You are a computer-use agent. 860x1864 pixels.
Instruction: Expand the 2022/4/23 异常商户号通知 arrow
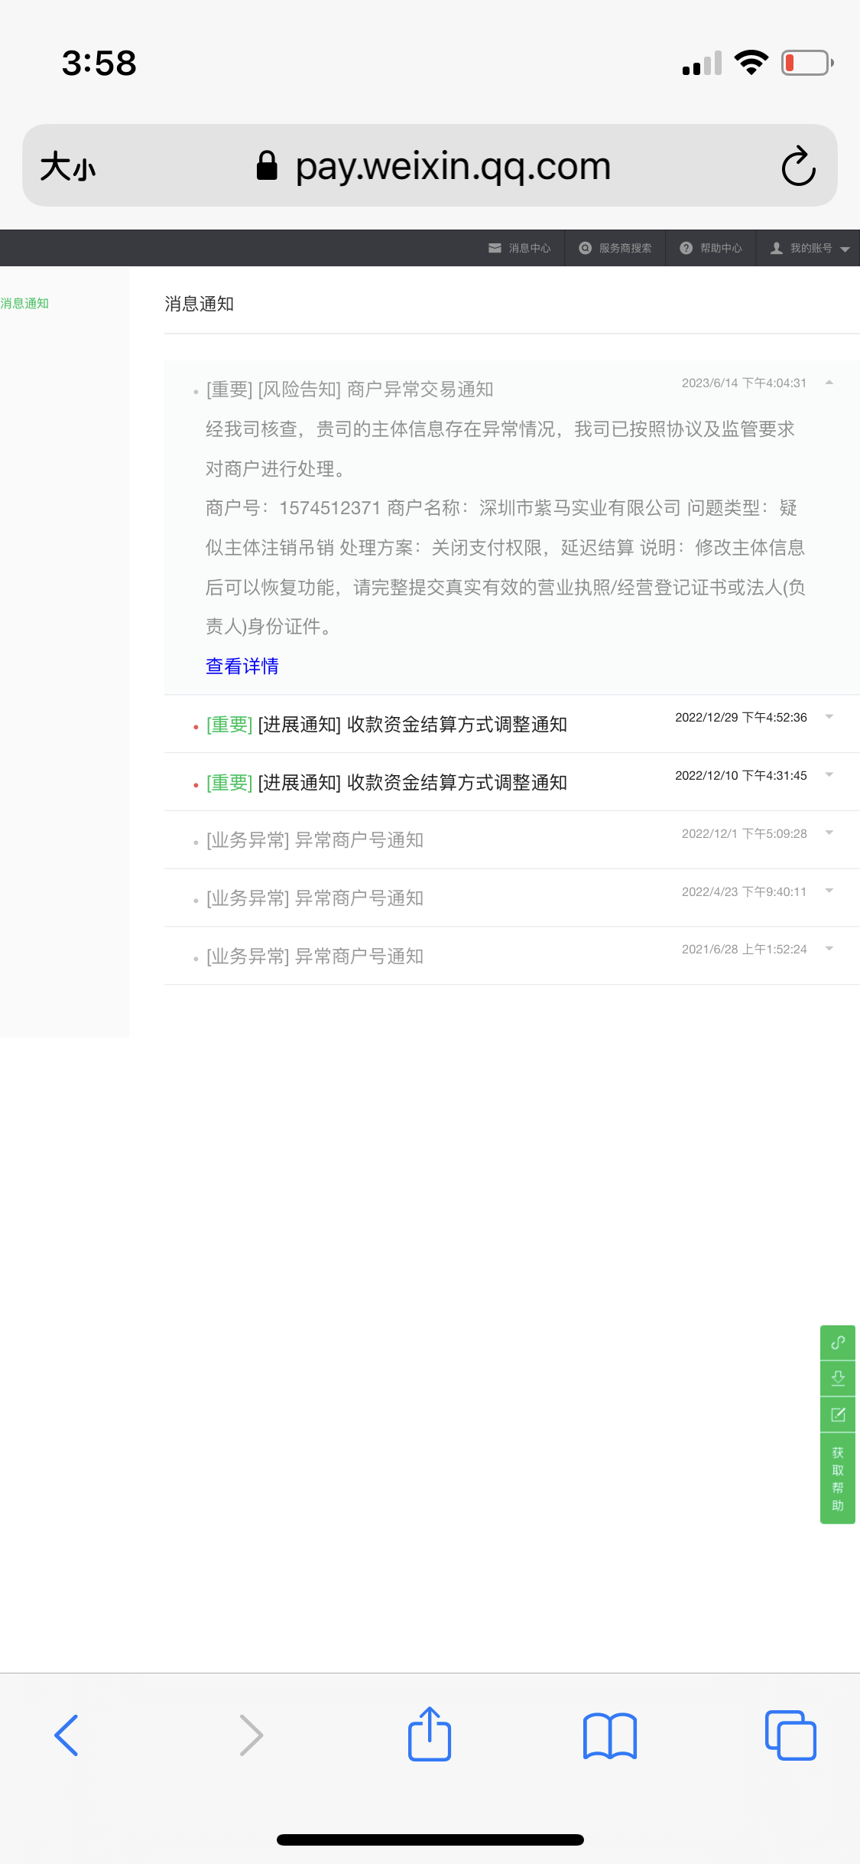829,891
